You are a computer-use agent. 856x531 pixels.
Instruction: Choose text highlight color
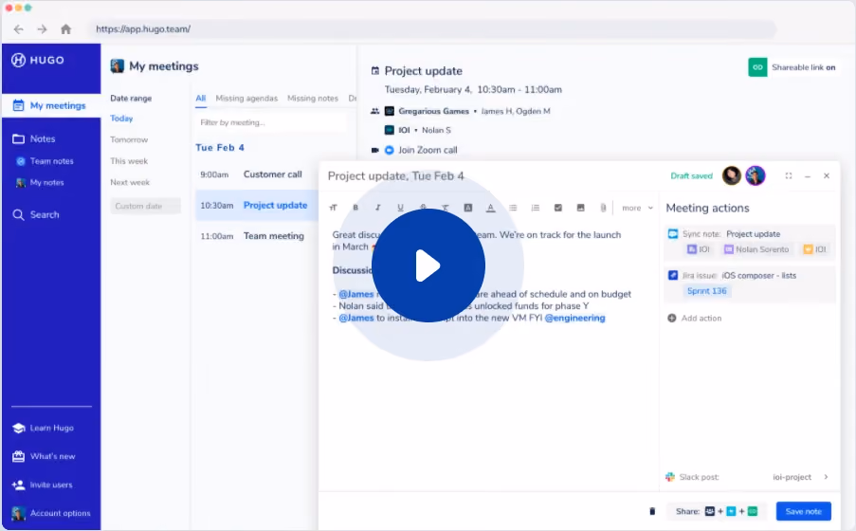click(x=468, y=208)
